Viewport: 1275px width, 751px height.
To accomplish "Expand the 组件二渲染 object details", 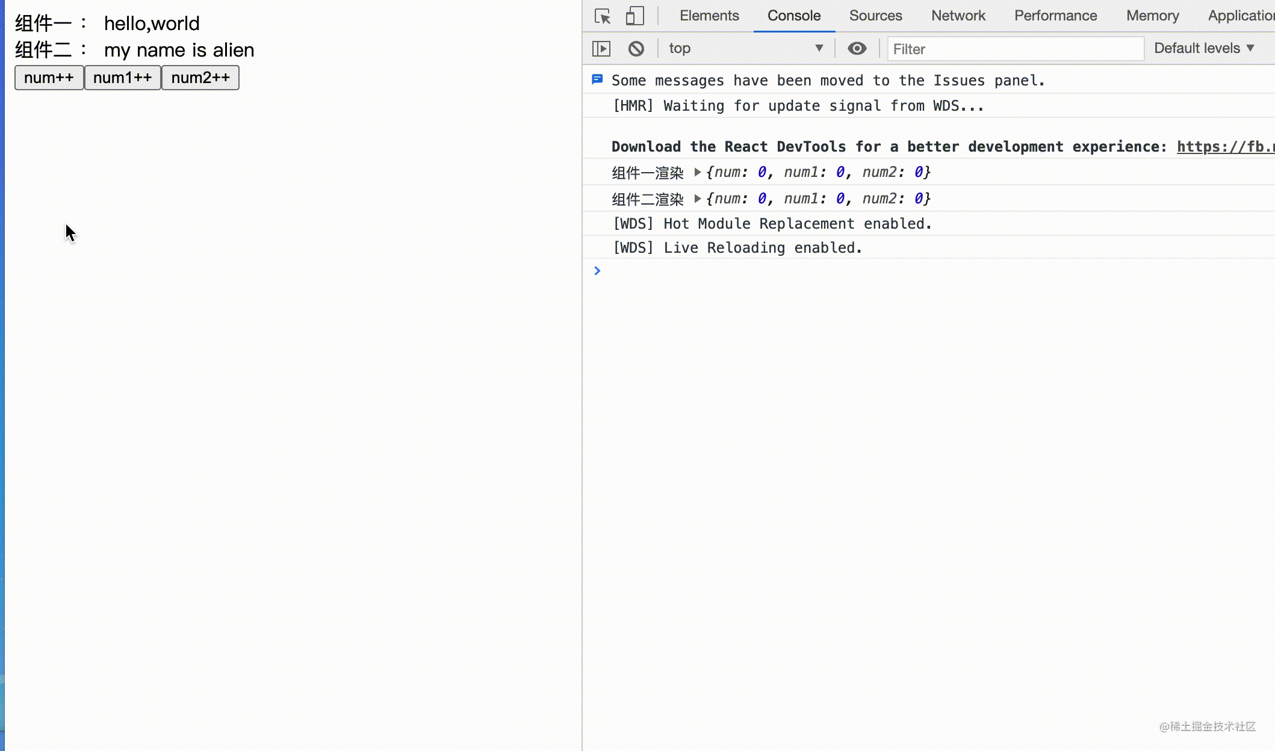I will [x=698, y=199].
